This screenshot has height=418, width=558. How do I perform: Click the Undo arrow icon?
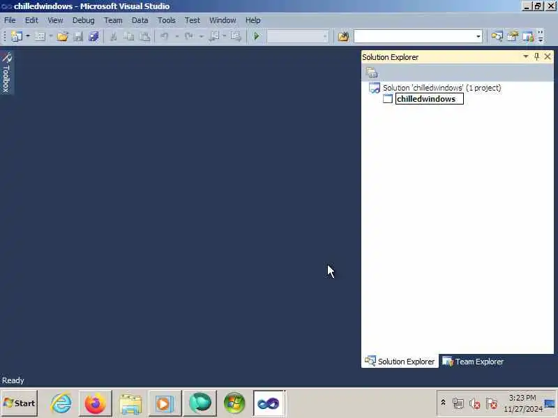(x=165, y=36)
